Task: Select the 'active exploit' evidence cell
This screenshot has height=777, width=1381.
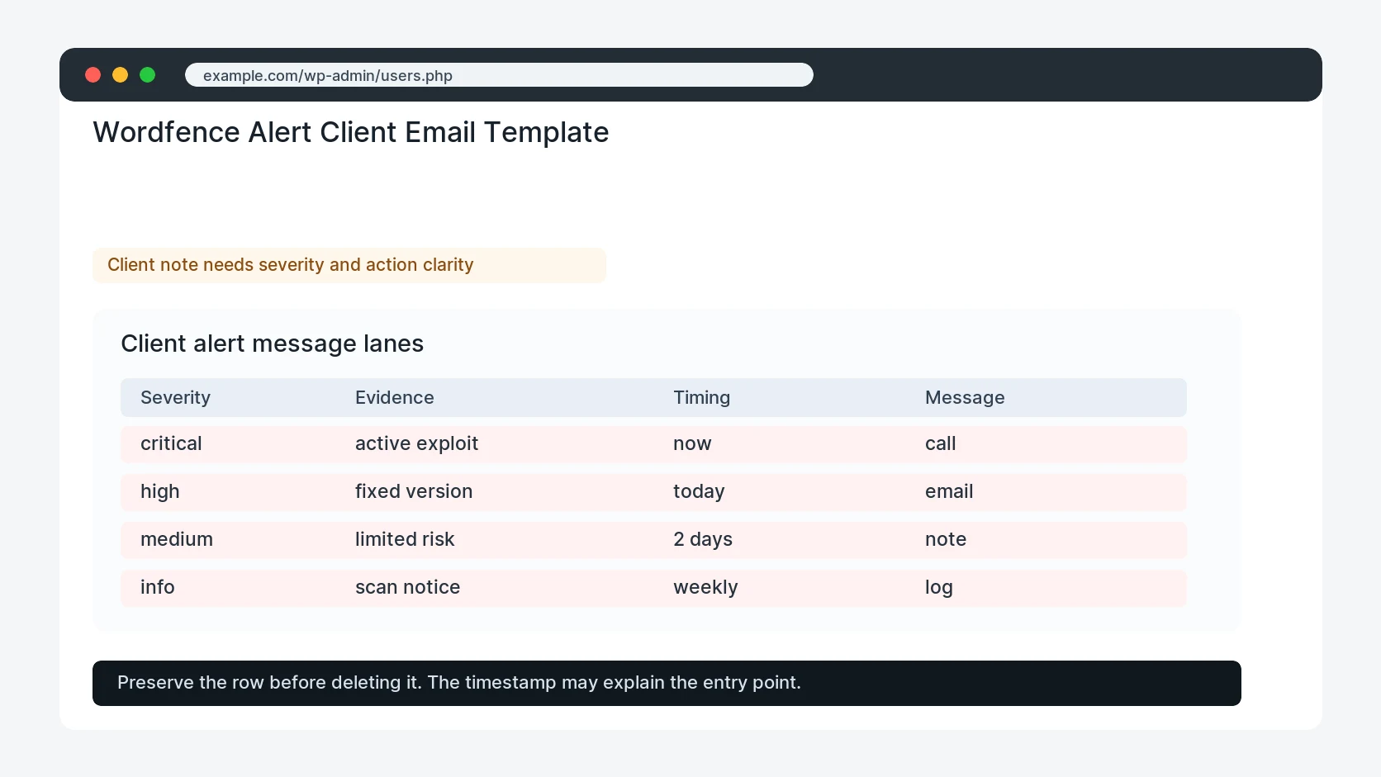Action: click(x=417, y=444)
